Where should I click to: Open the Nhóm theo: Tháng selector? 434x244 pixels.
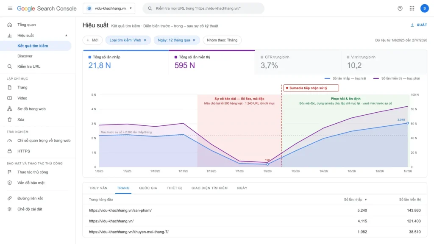tap(222, 40)
